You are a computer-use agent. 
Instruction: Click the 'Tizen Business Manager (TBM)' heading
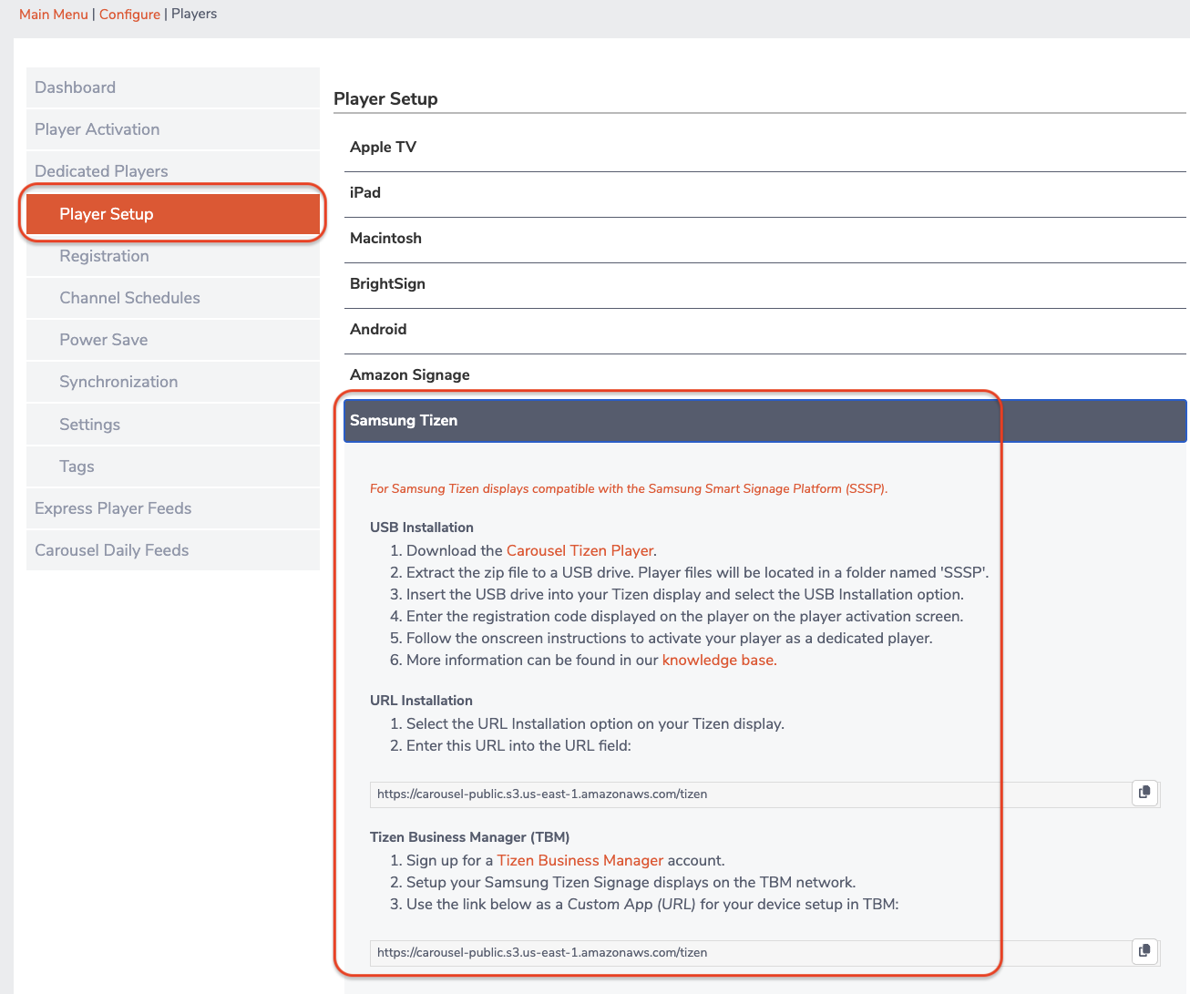pos(470,836)
